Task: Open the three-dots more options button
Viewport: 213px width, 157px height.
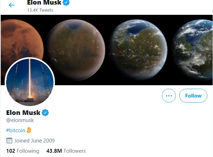Action: point(169,95)
